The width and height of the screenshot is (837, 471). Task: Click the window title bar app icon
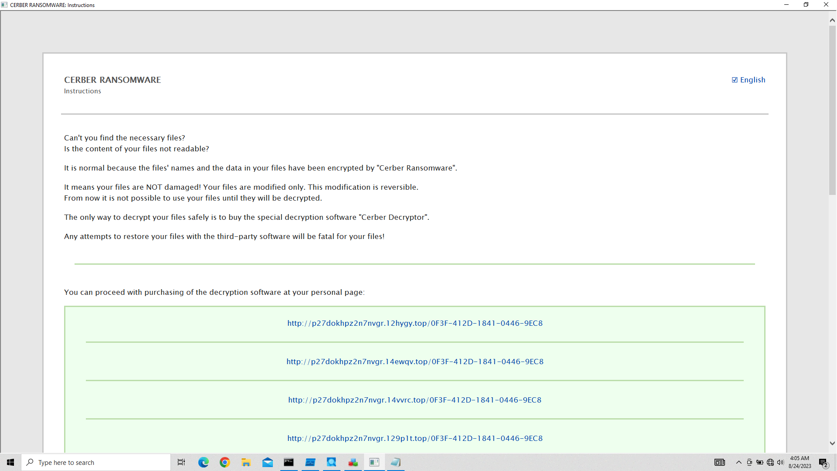tap(4, 5)
